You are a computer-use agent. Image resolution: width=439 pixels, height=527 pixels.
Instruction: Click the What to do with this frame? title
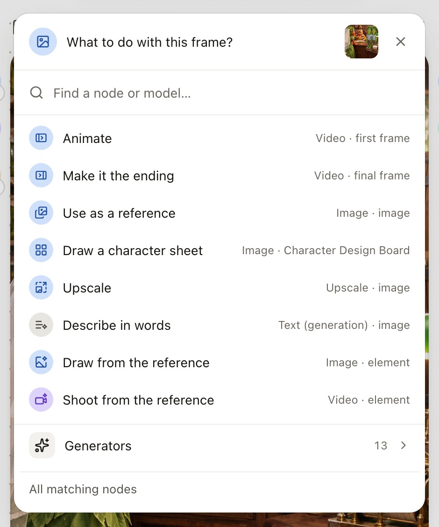(149, 43)
